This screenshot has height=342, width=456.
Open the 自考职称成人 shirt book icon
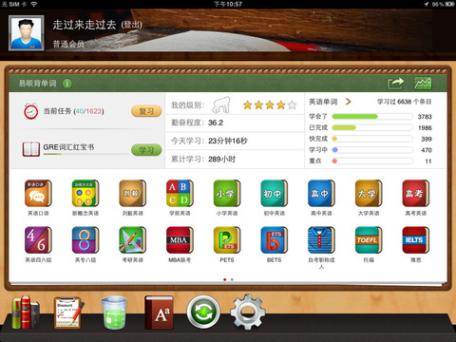321,239
